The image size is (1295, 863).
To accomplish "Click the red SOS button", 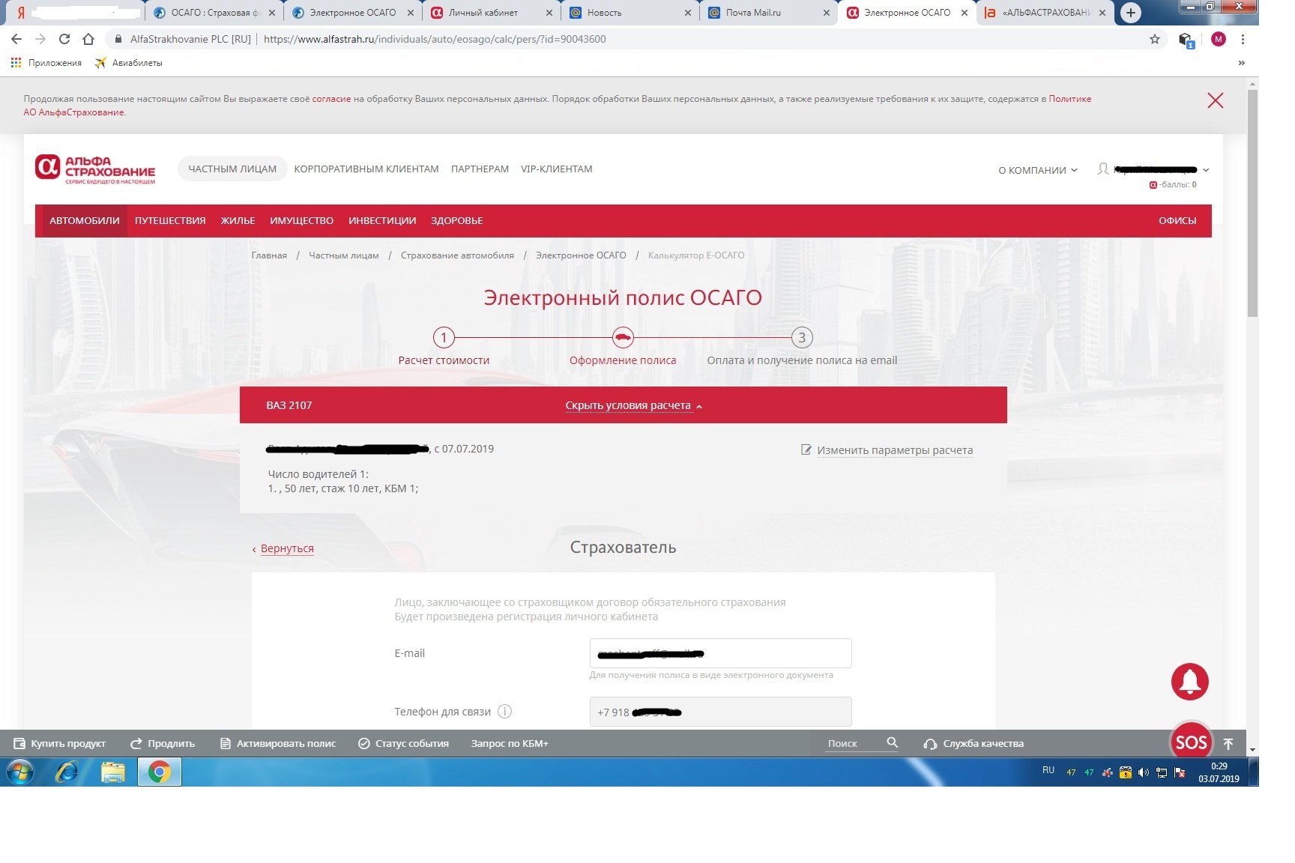I will point(1191,742).
